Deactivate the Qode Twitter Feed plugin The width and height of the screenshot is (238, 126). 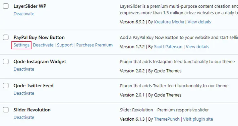click(24, 93)
